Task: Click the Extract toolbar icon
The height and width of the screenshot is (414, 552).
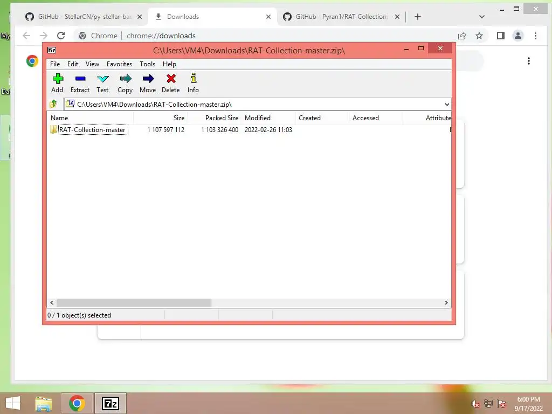Action: (80, 79)
